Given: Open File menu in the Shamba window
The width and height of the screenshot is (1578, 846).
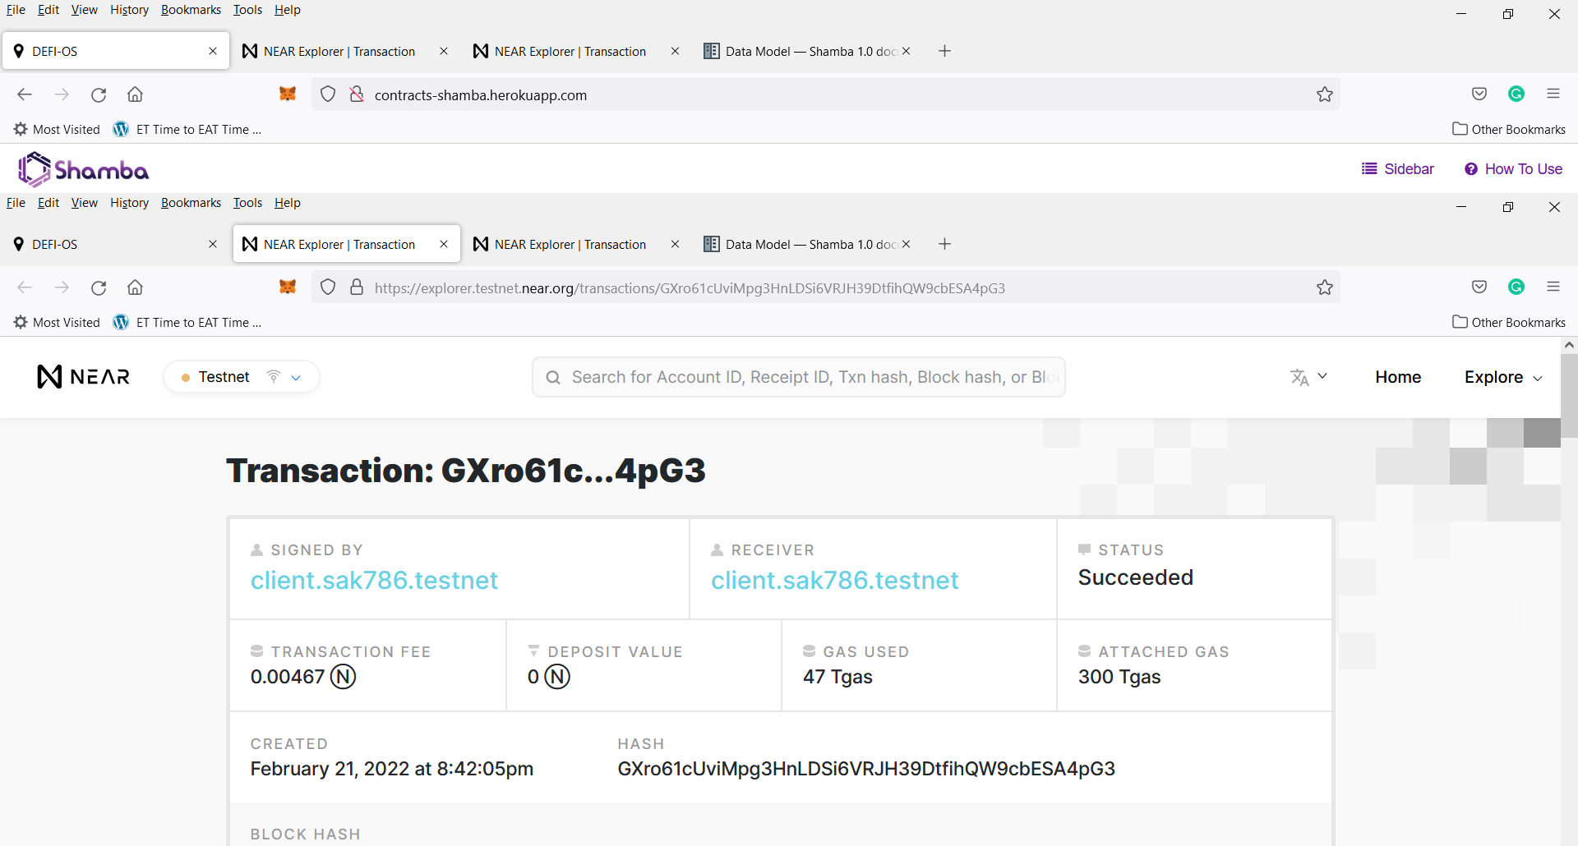Looking at the screenshot, I should coord(16,10).
